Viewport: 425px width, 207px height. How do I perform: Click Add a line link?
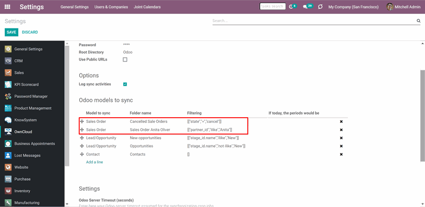tap(94, 162)
